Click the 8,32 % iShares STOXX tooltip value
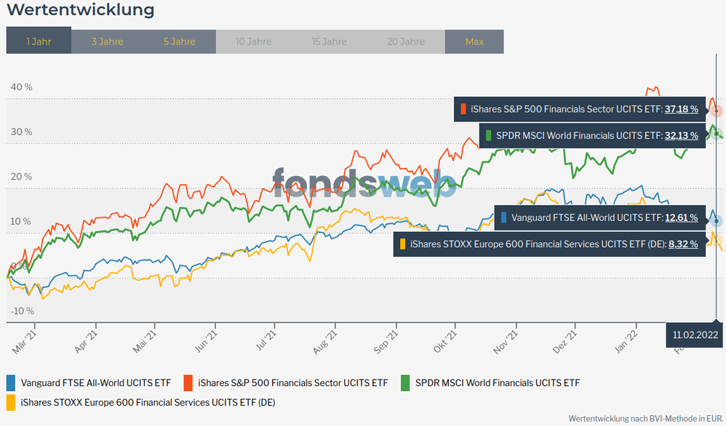The height and width of the screenshot is (426, 726). click(x=683, y=244)
